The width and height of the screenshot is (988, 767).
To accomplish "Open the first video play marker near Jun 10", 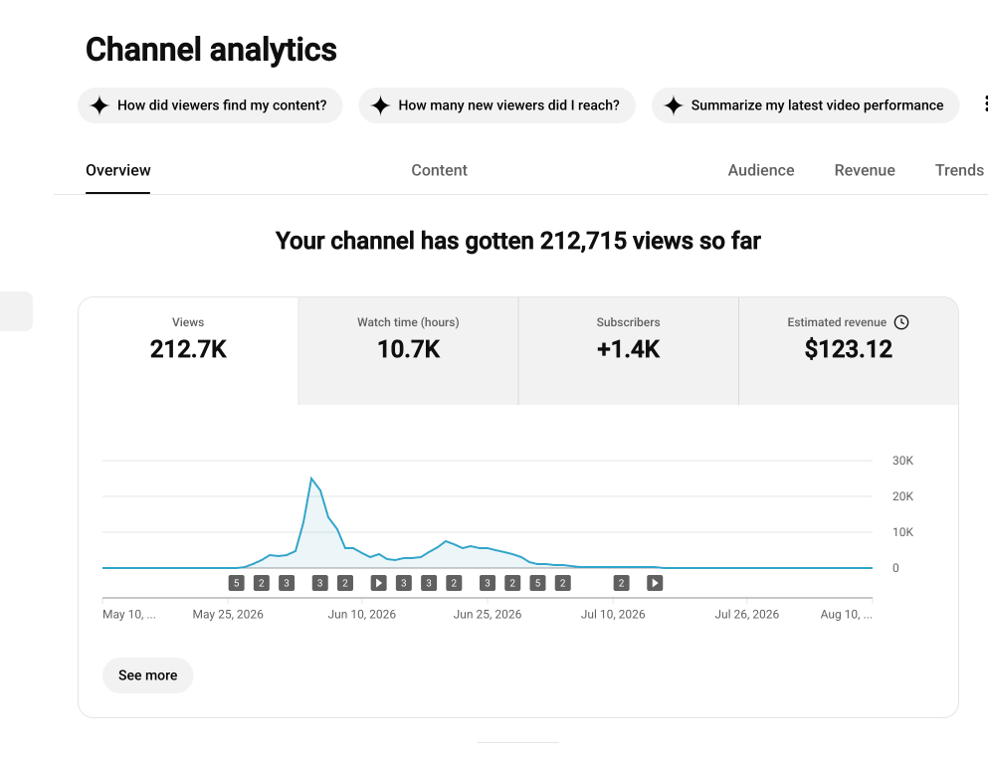I will [x=378, y=583].
